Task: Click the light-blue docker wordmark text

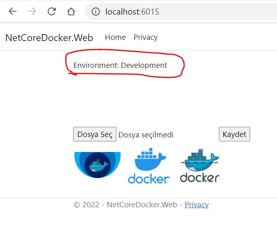Action: [x=148, y=179]
